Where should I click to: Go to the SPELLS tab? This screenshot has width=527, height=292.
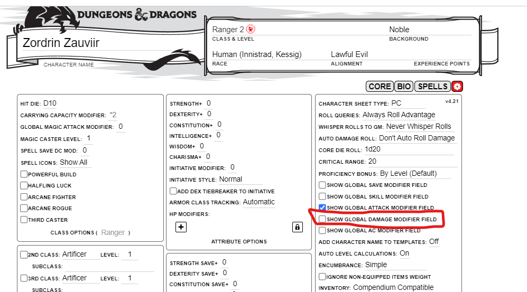point(432,87)
